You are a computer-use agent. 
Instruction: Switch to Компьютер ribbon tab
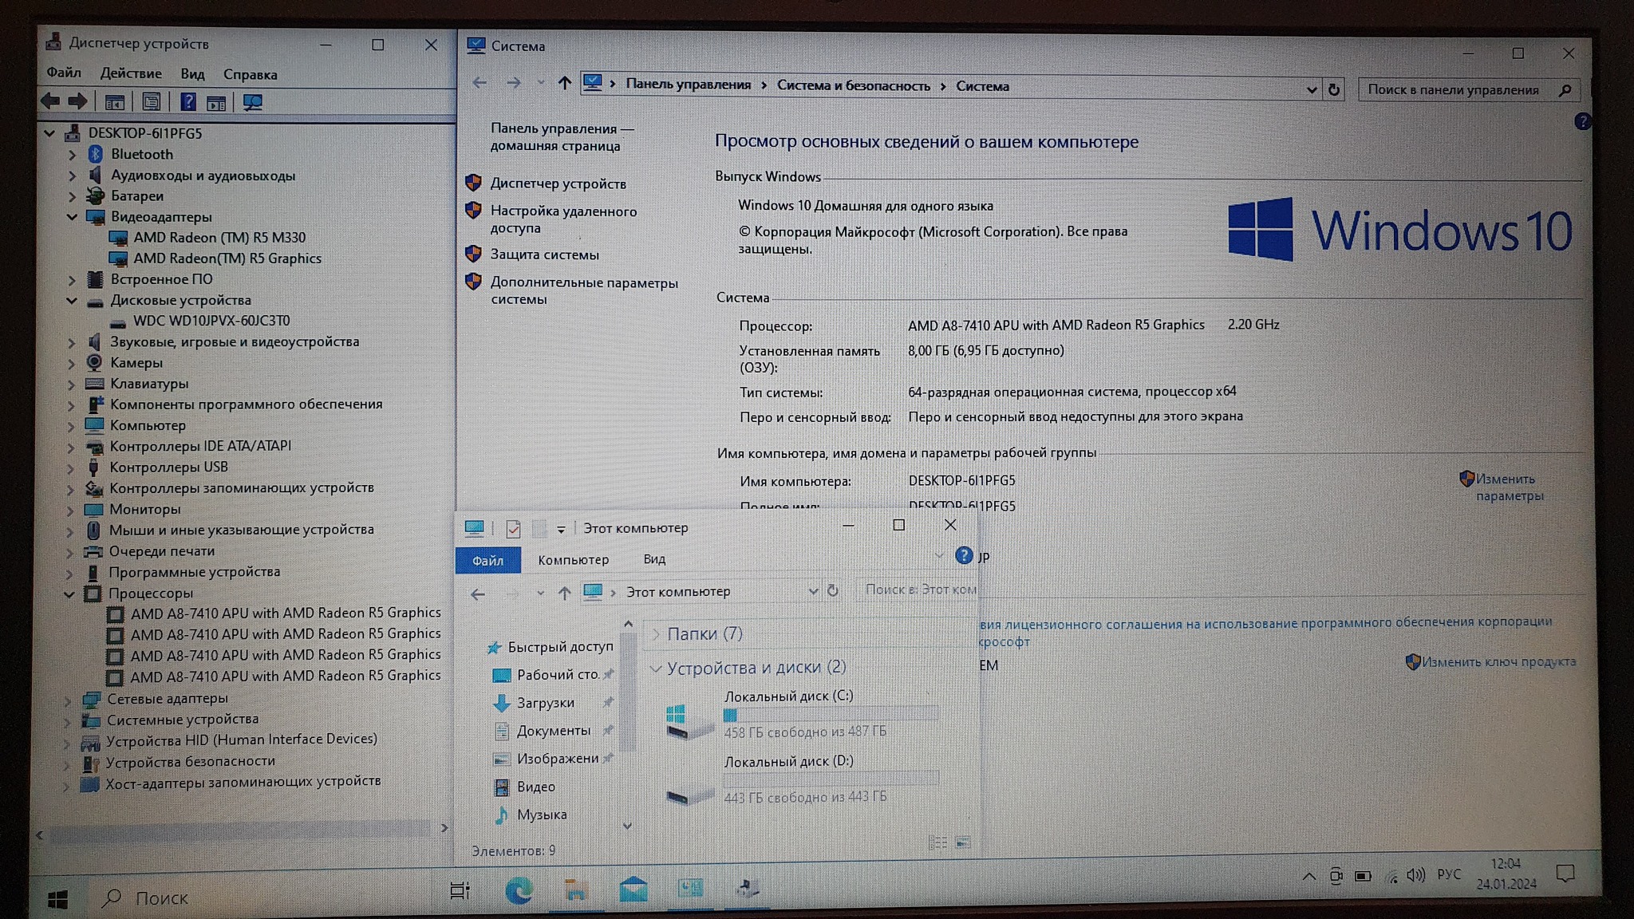tap(573, 560)
